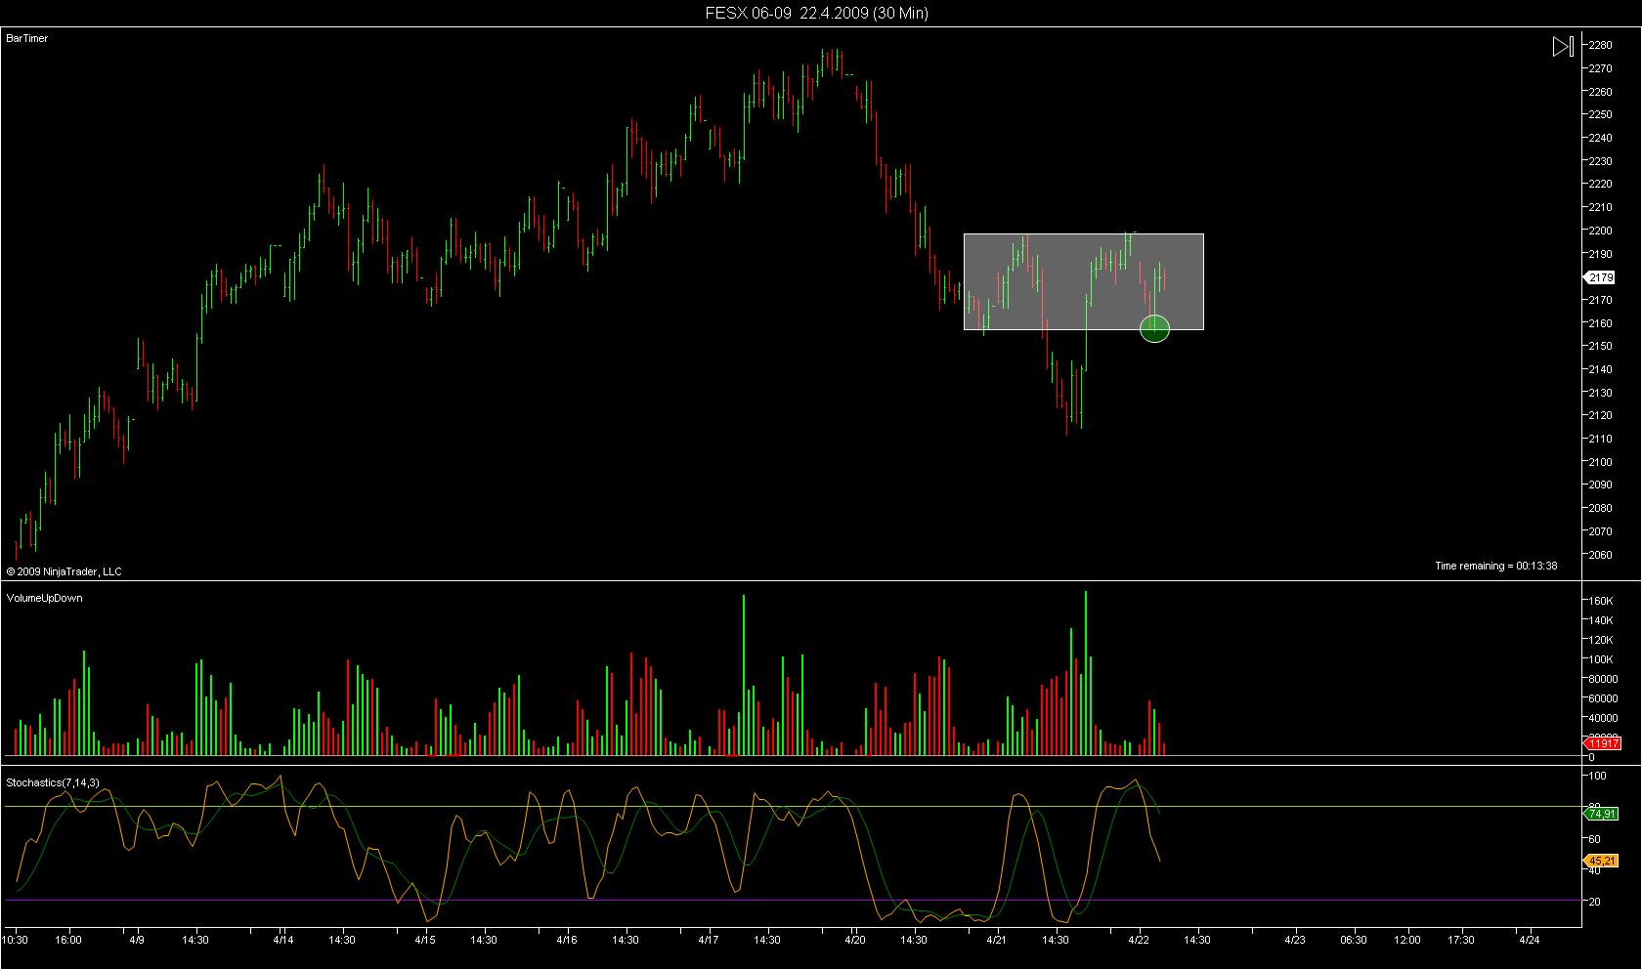Click the Stochastics(7,14,3) indicator label
Screen dimensions: 1642x970
pyautogui.click(x=53, y=782)
